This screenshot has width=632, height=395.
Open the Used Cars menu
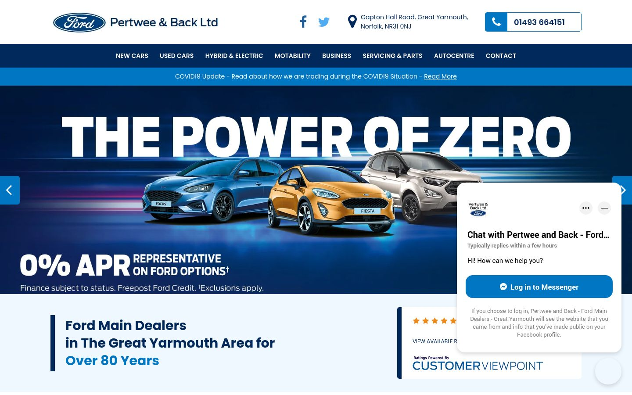[176, 56]
